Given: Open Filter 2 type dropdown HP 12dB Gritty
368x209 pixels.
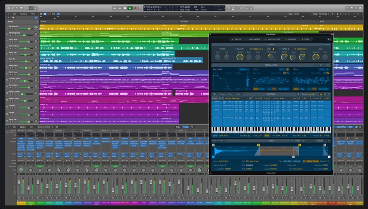Looking at the screenshot, I should click(x=301, y=49).
